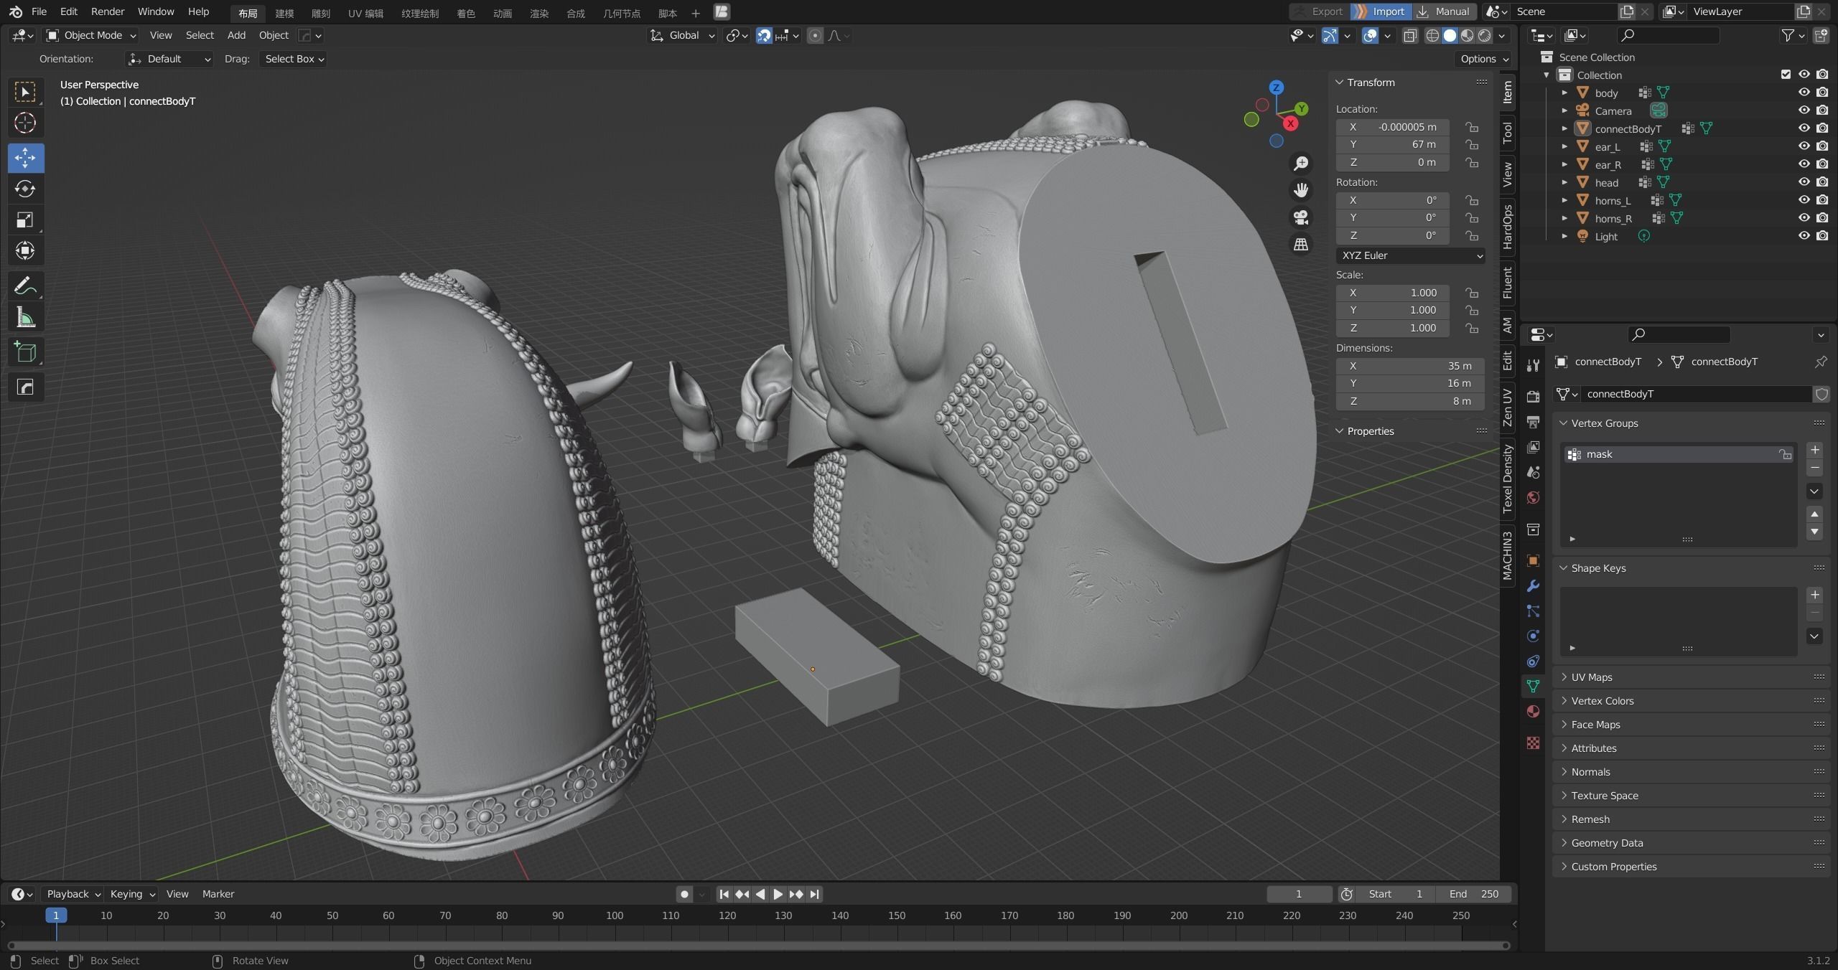The height and width of the screenshot is (970, 1838).
Task: Open the Render menu
Action: click(x=108, y=11)
